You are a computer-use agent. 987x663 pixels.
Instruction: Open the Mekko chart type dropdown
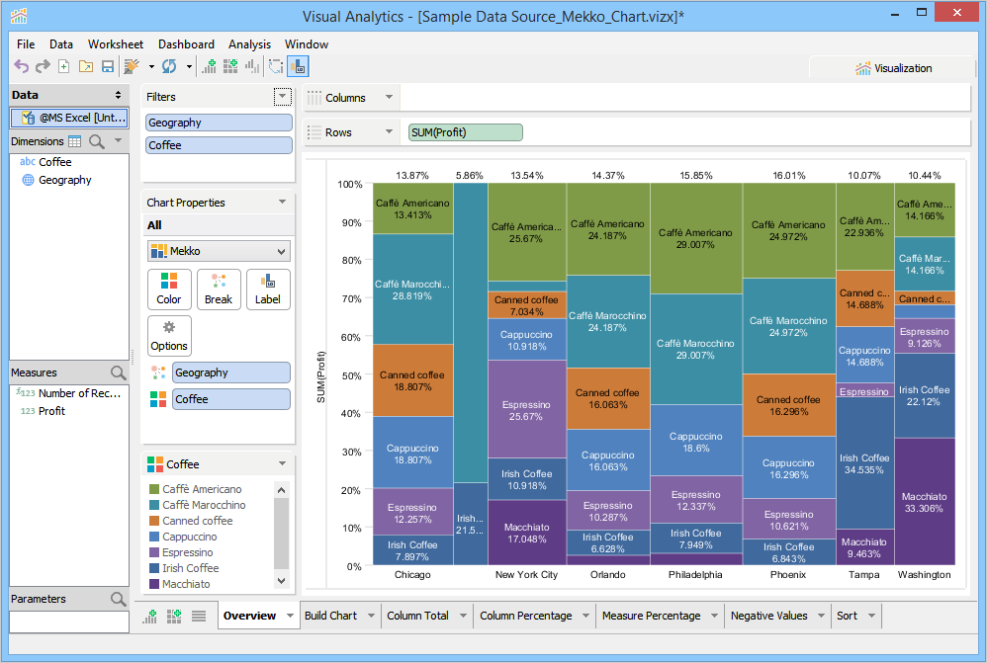[x=219, y=251]
